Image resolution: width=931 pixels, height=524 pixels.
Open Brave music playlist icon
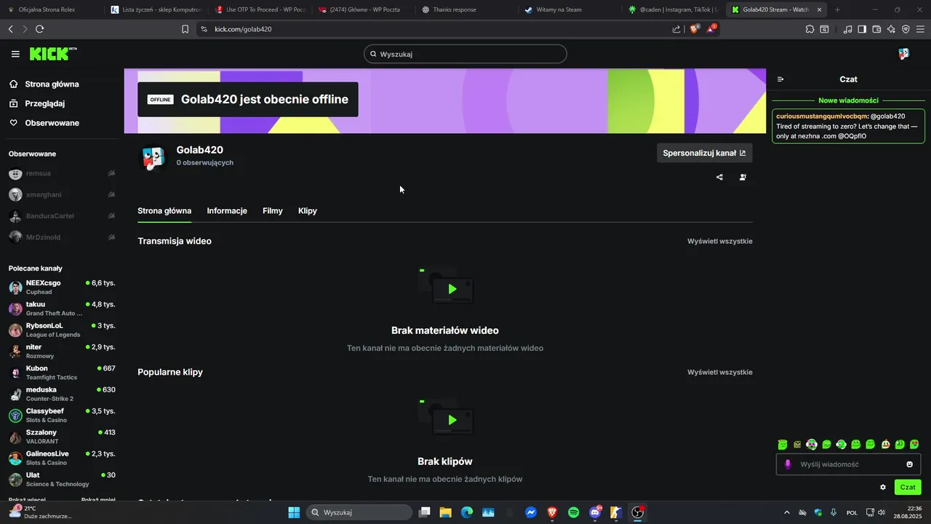(x=847, y=29)
